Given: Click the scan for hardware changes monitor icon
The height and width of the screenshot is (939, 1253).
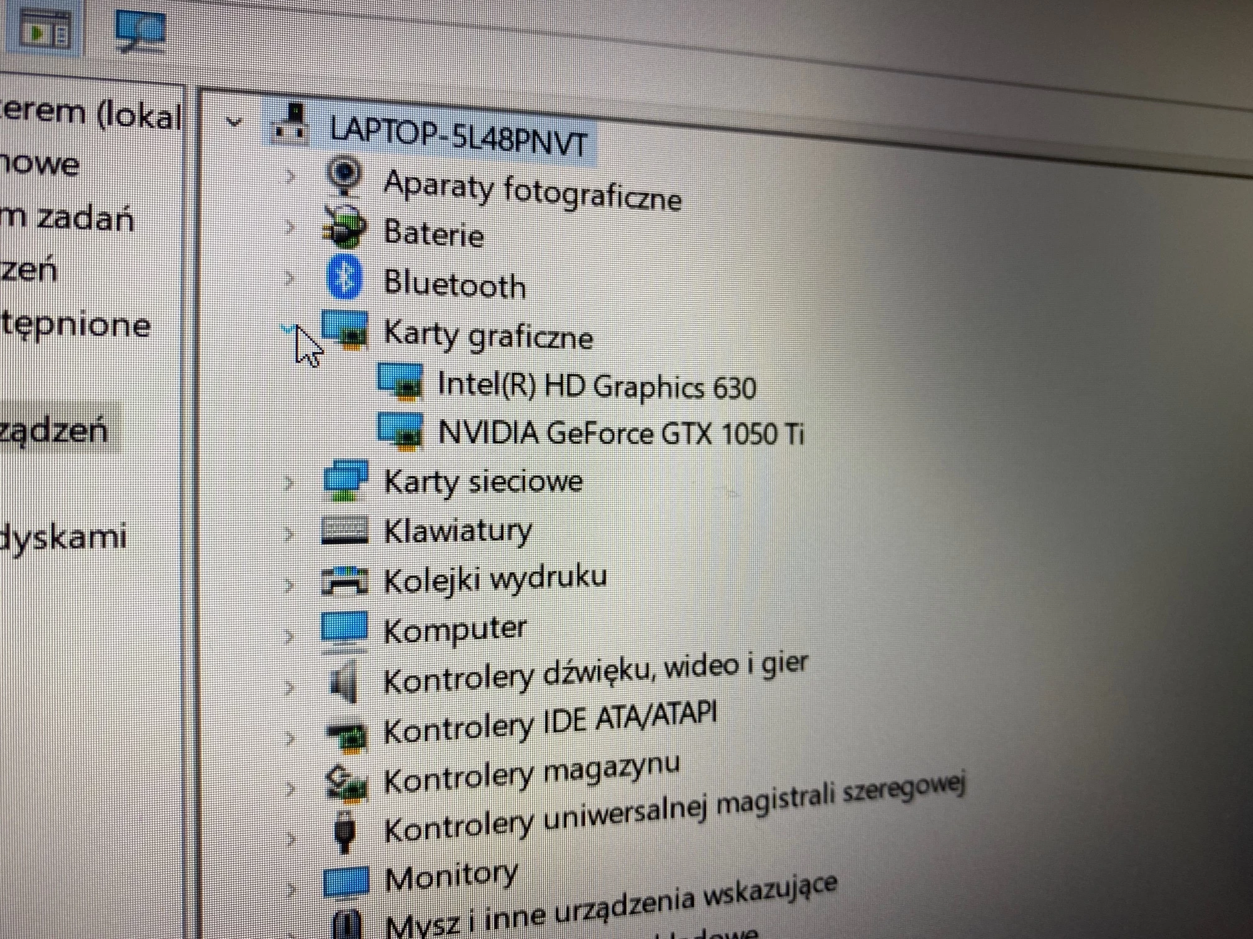Looking at the screenshot, I should coord(141,30).
